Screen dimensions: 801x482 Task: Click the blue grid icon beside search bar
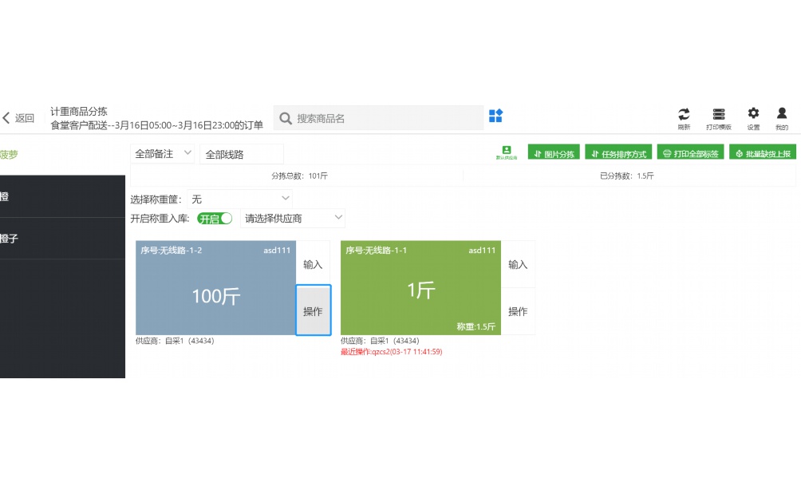[495, 117]
